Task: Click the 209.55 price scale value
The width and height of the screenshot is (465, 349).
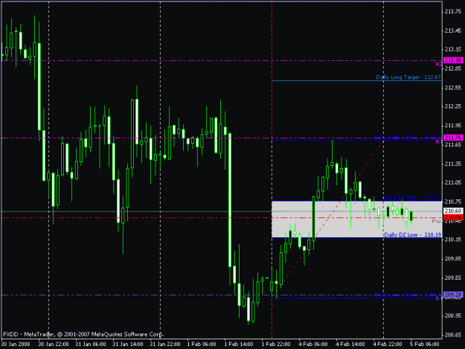Action: click(453, 278)
